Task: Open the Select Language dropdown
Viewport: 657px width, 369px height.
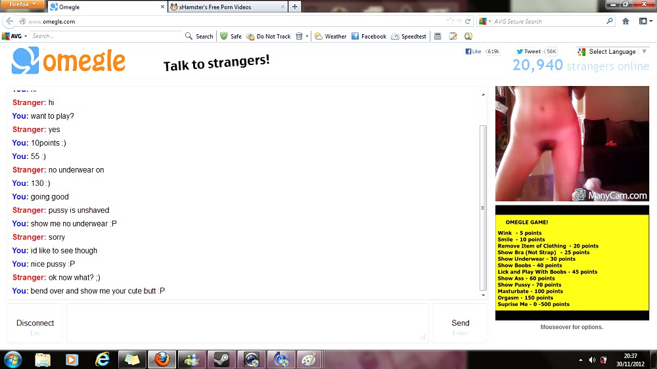Action: pyautogui.click(x=606, y=51)
